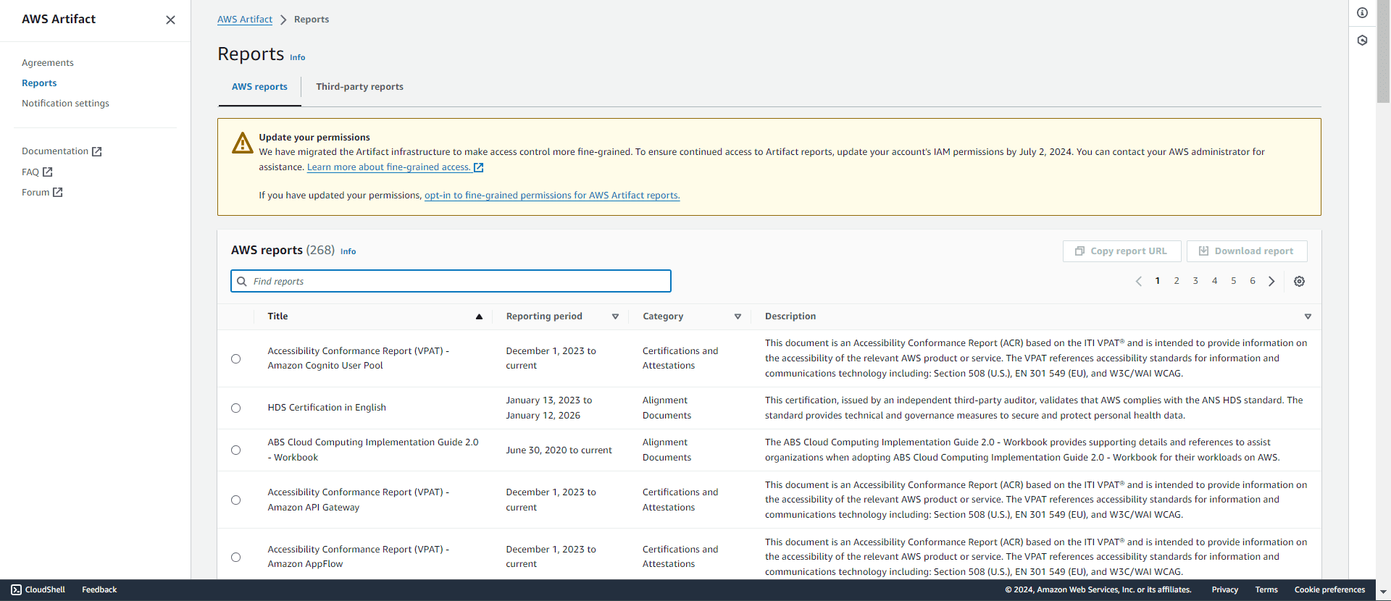
Task: Focus the Find reports search field
Action: [x=451, y=281]
